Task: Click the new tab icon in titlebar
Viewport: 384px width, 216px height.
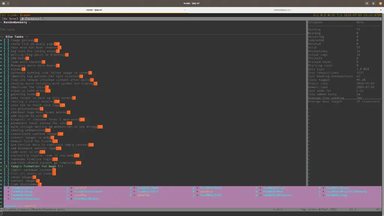Action: (4, 3)
